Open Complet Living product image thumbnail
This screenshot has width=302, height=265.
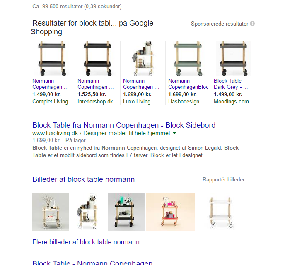click(x=52, y=58)
